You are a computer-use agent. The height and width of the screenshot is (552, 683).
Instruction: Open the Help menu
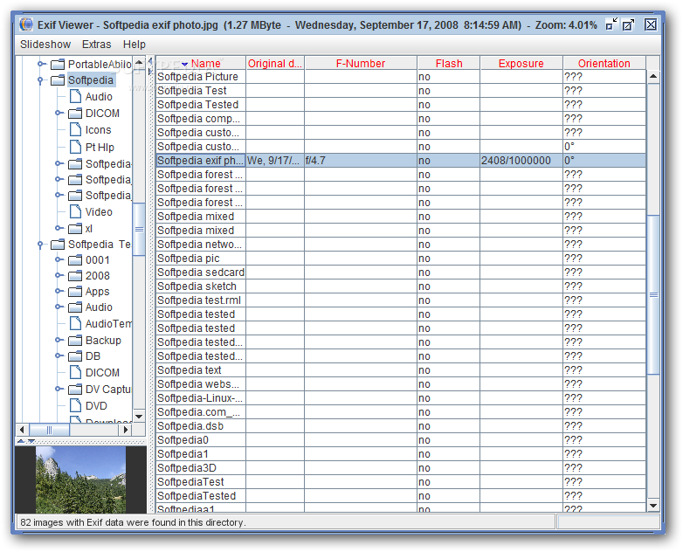pyautogui.click(x=135, y=45)
